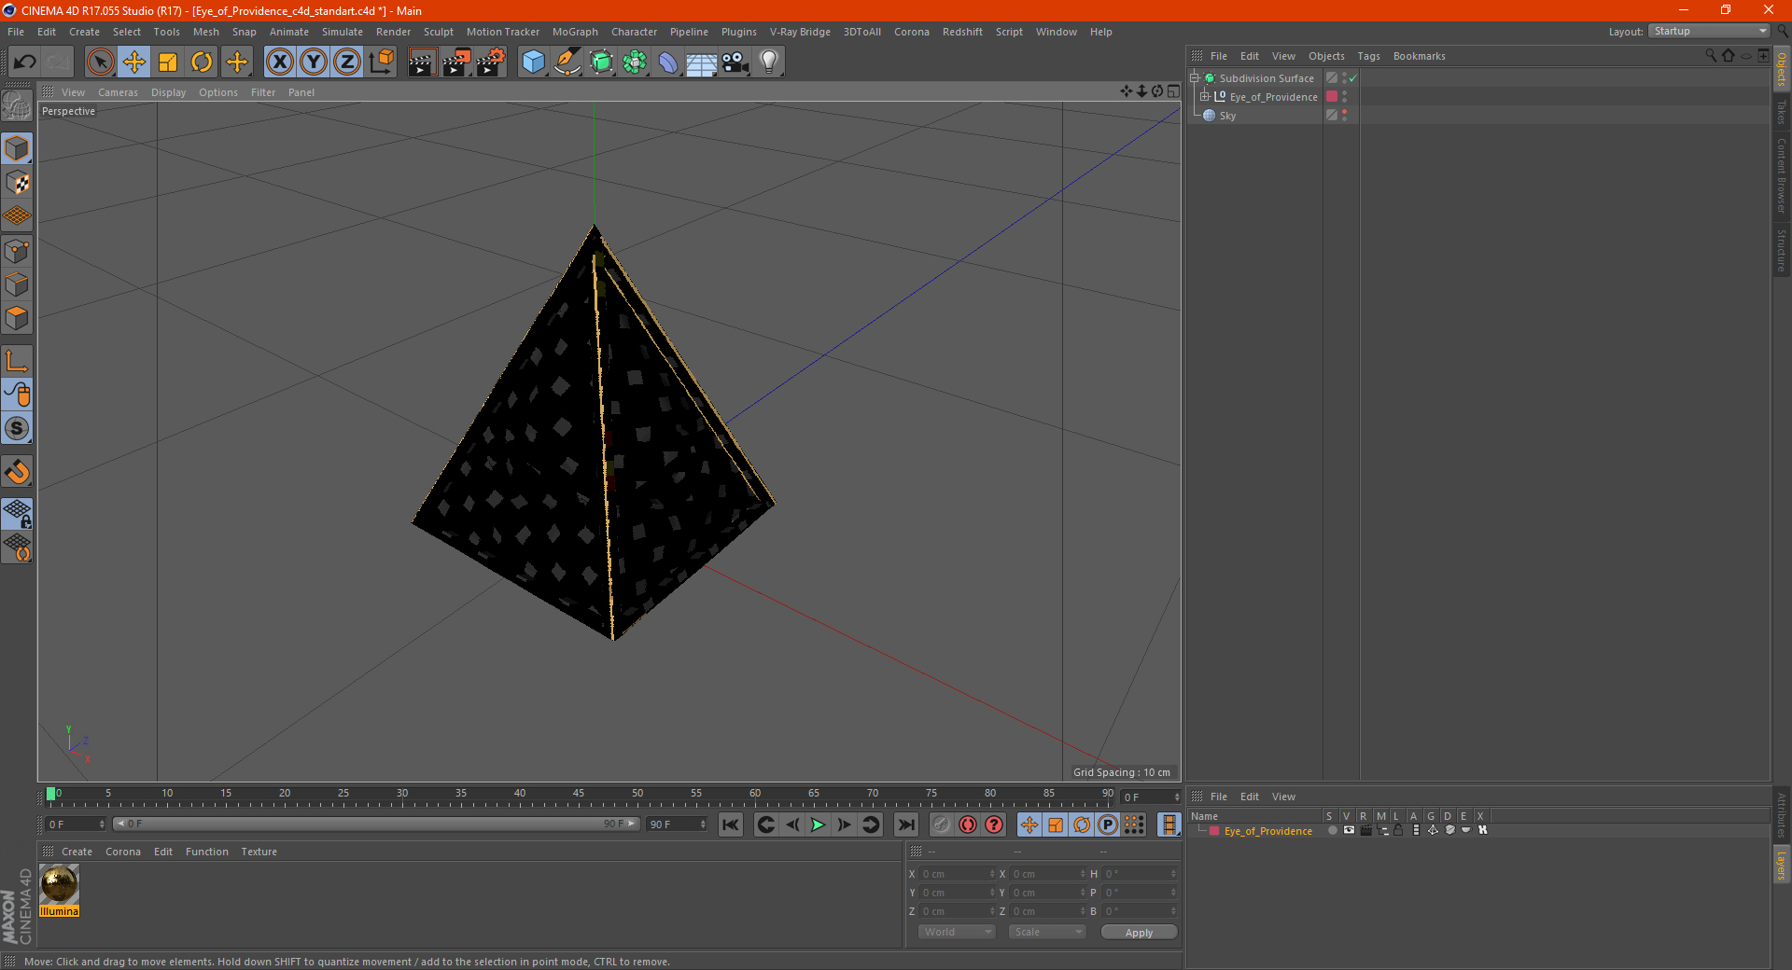Viewport: 1792px width, 970px height.
Task: Add a deformer object
Action: tap(668, 62)
